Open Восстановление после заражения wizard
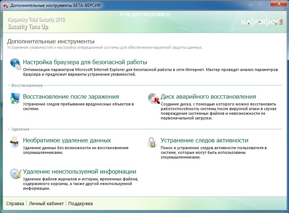 [71, 96]
